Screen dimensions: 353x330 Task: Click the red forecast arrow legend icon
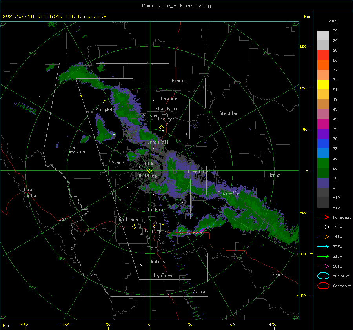[x=323, y=217]
